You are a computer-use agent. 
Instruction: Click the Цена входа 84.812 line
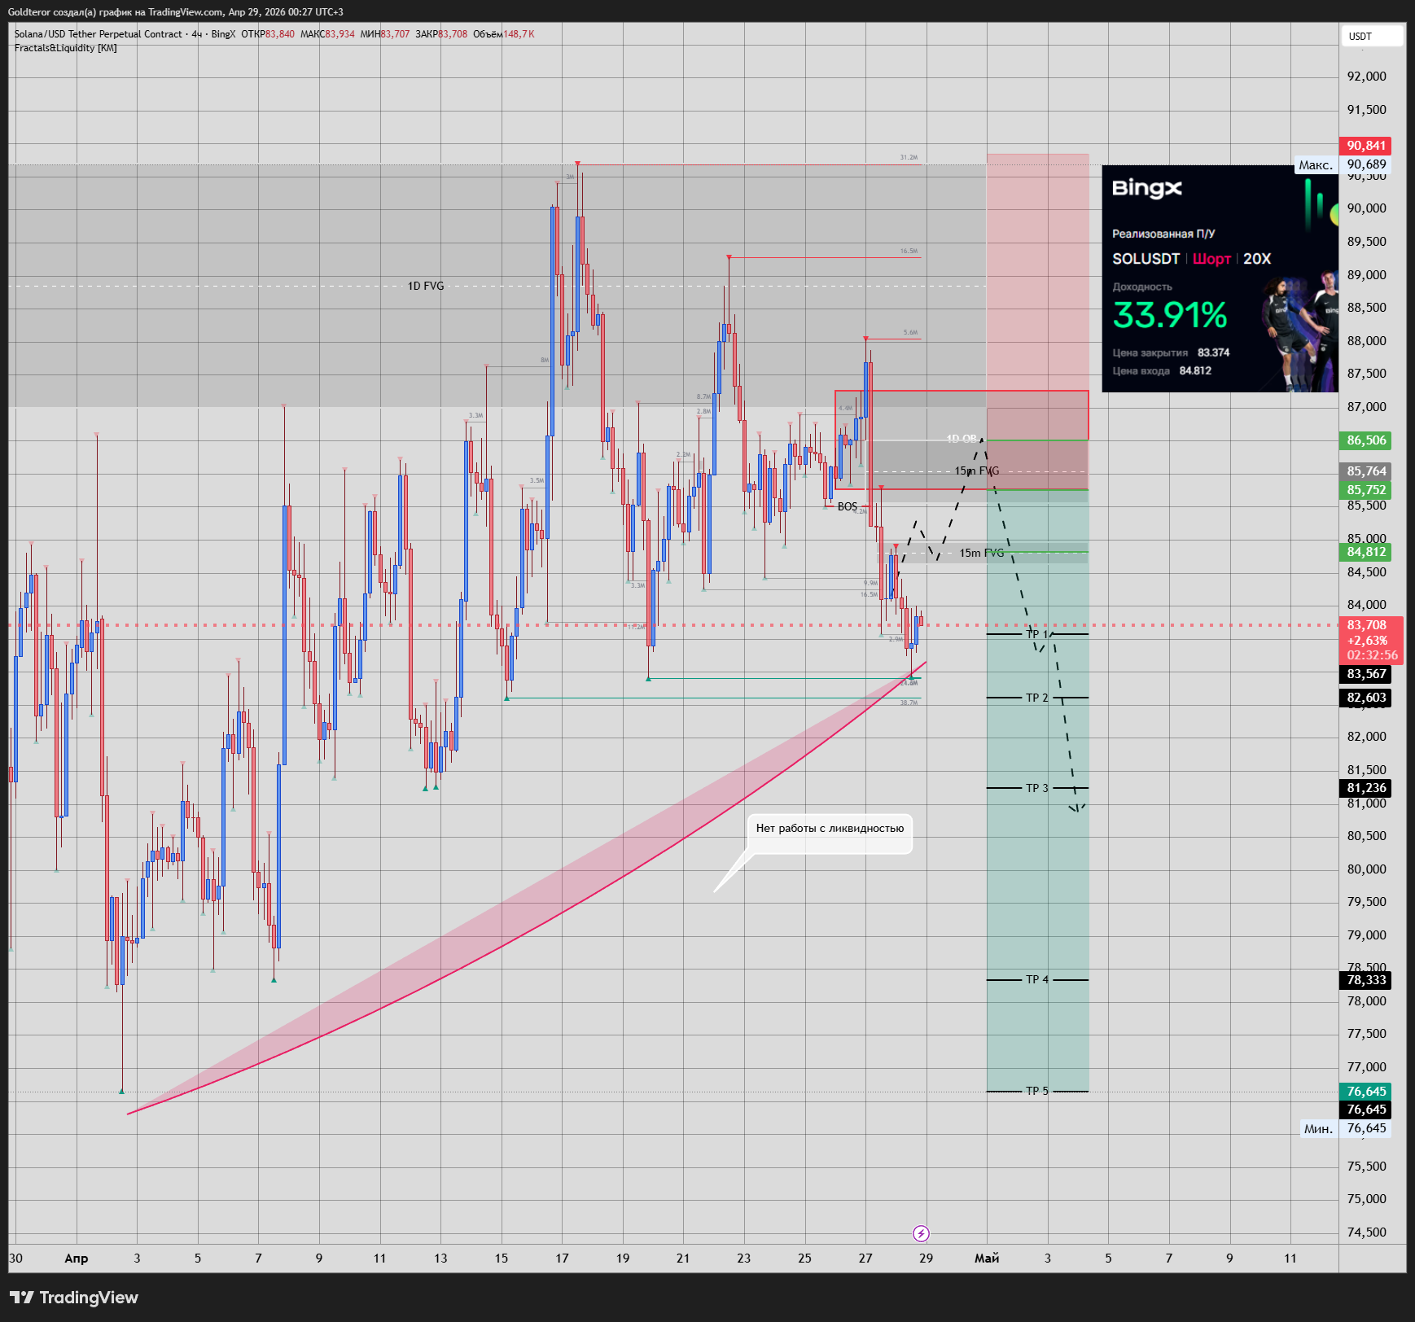[x=1162, y=370]
